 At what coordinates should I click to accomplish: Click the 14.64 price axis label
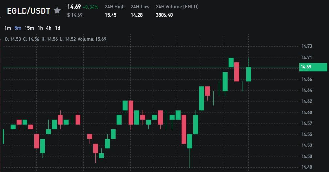(x=307, y=90)
